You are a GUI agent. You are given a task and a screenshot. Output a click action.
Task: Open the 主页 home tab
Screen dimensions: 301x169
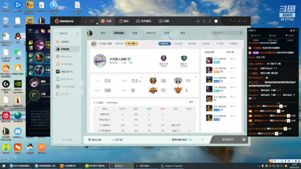click(x=106, y=21)
